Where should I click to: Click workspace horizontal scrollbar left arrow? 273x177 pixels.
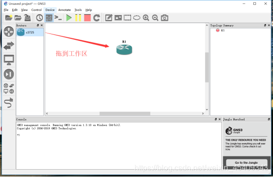[x=47, y=114]
